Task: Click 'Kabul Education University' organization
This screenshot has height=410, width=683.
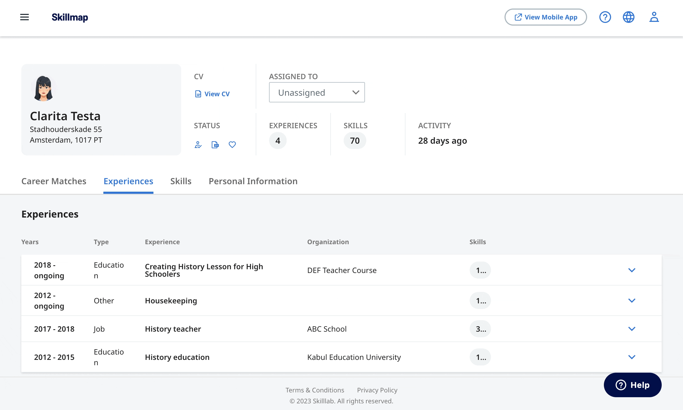Action: pyautogui.click(x=354, y=357)
